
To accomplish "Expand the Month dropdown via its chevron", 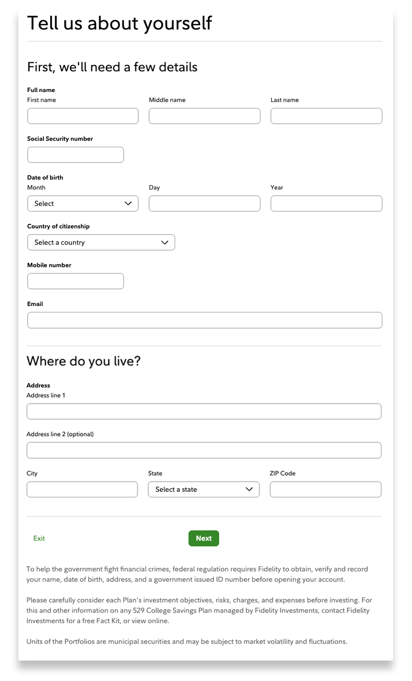I will click(x=129, y=203).
